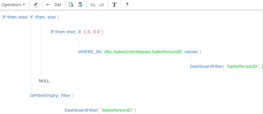
Task: Select the 1.0 constant value
Action: click(87, 32)
